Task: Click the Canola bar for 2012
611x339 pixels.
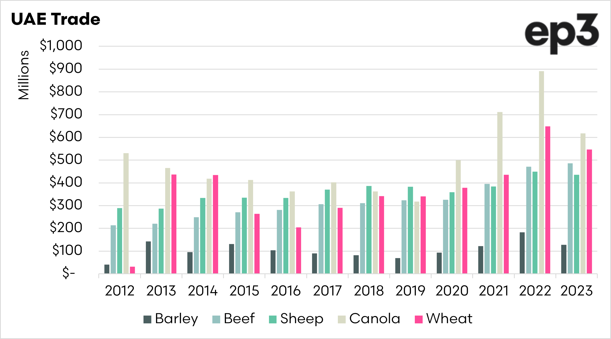Action: click(x=126, y=213)
